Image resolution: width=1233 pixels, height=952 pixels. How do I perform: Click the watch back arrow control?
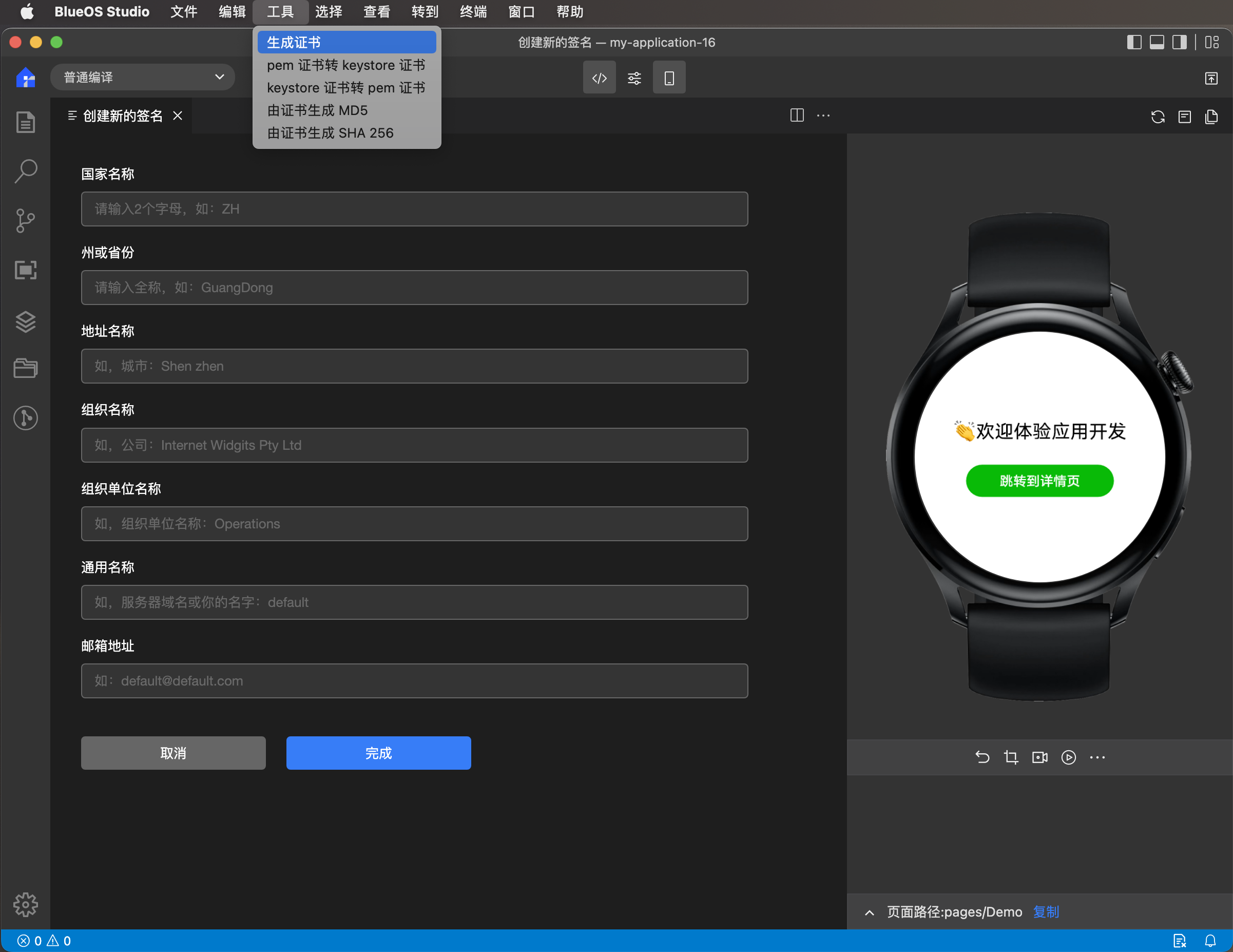[982, 757]
